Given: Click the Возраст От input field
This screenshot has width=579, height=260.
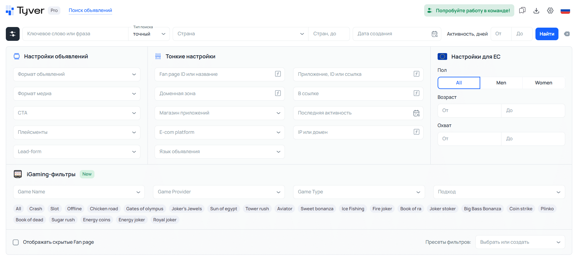Looking at the screenshot, I should [470, 111].
